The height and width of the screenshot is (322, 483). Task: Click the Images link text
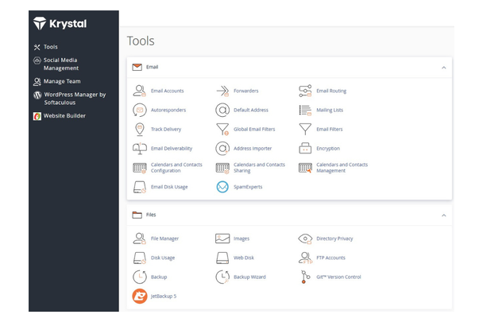coord(241,239)
